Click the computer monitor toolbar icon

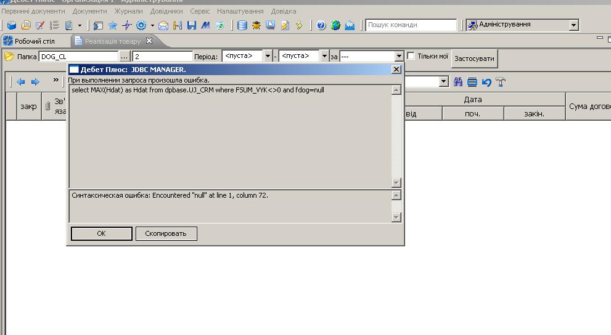pyautogui.click(x=271, y=26)
